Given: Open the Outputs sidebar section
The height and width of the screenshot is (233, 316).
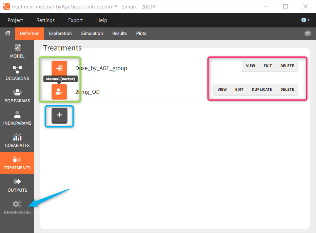Looking at the screenshot, I should click(17, 185).
